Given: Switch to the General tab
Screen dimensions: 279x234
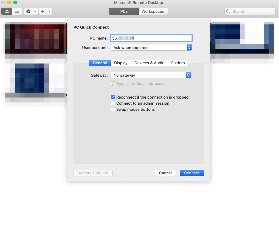Looking at the screenshot, I should [100, 63].
